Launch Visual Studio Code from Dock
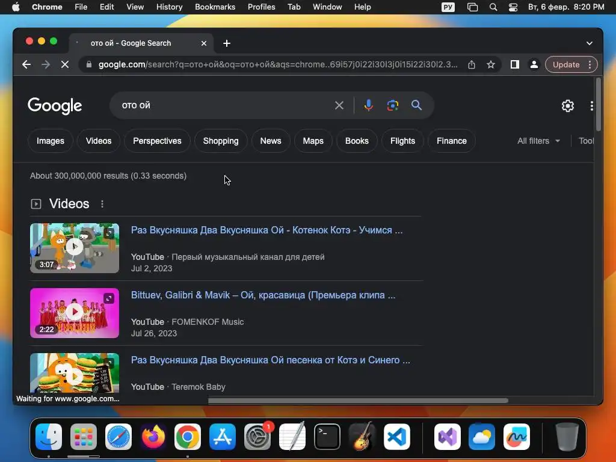Image resolution: width=616 pixels, height=462 pixels. (x=397, y=437)
